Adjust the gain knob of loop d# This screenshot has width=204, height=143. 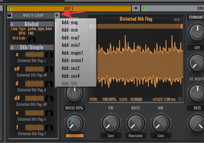point(49,98)
